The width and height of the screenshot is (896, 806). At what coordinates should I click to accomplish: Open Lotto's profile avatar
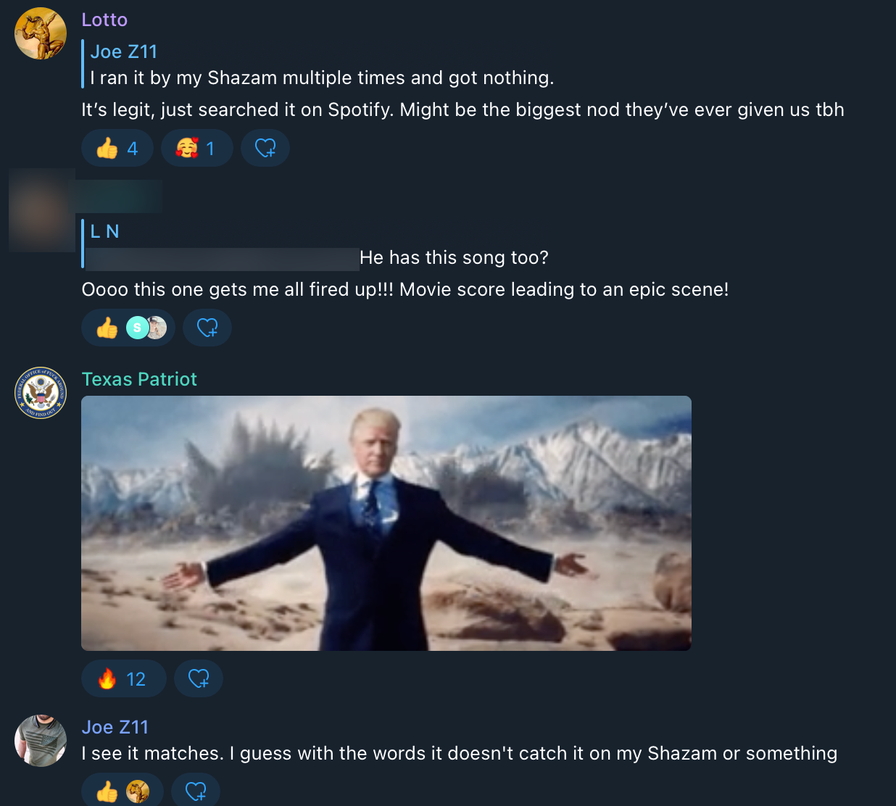click(x=41, y=33)
